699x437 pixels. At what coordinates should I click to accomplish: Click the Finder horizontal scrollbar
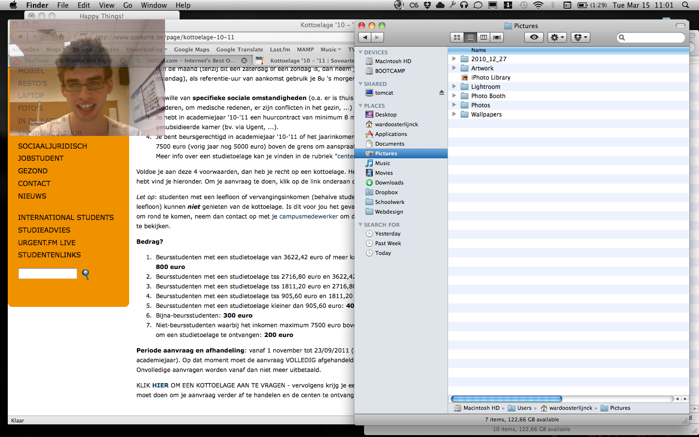point(506,399)
